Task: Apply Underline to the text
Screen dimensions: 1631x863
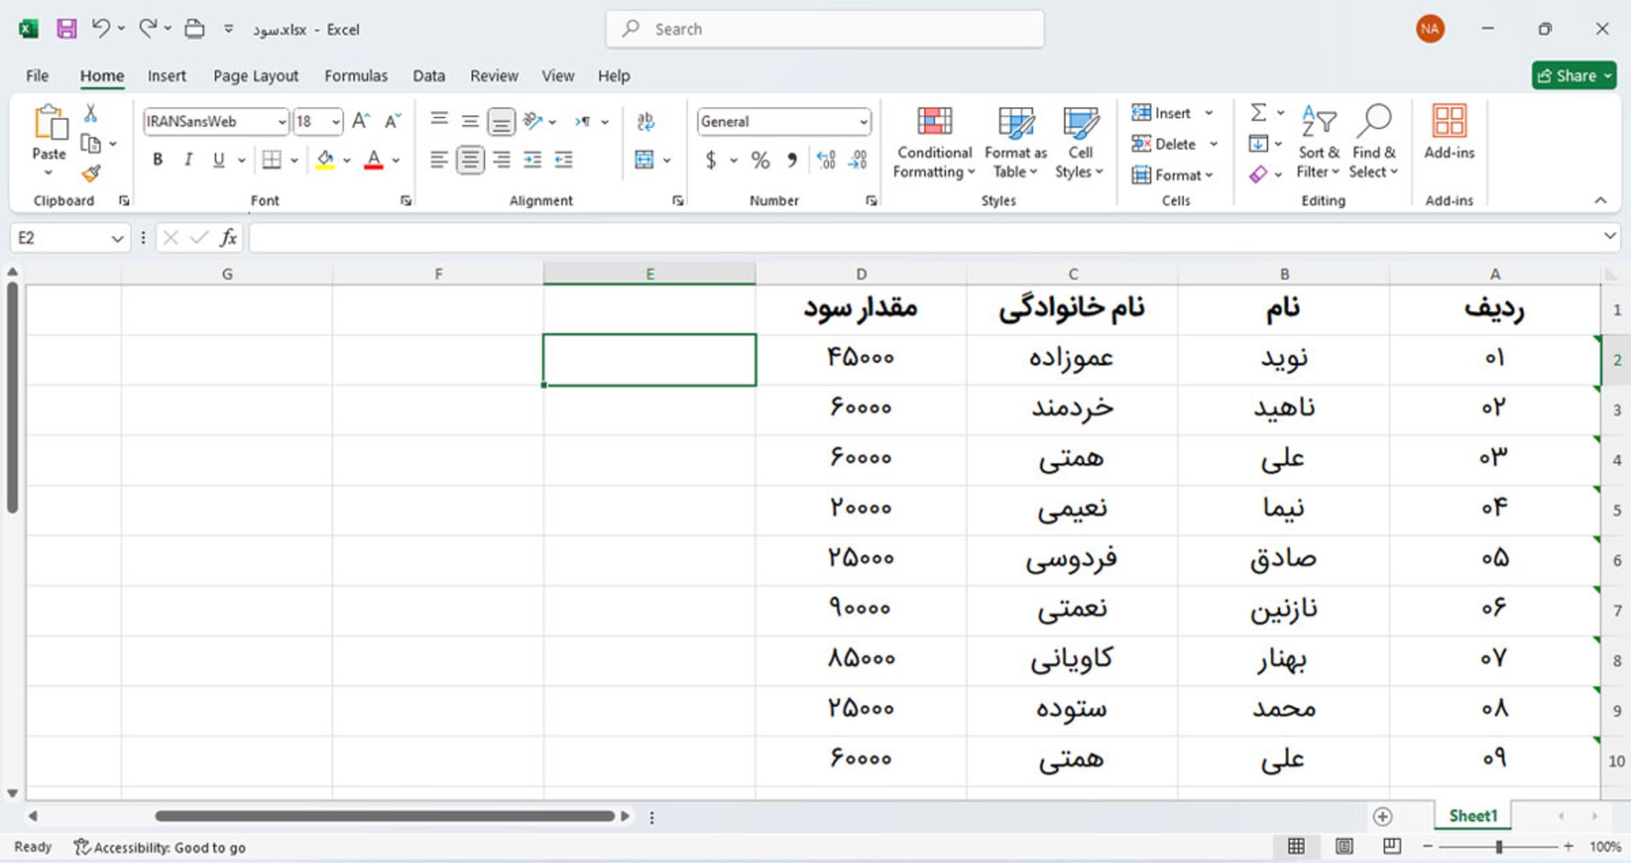Action: (218, 159)
